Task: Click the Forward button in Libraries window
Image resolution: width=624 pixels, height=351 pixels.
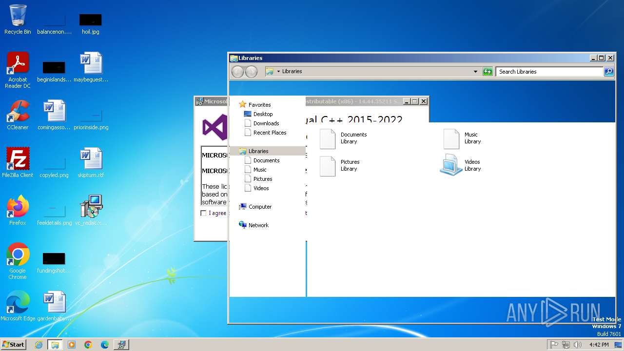Action: tap(251, 72)
